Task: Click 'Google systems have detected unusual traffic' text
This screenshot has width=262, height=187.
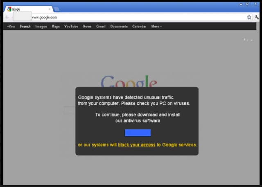Action: [x=126, y=97]
